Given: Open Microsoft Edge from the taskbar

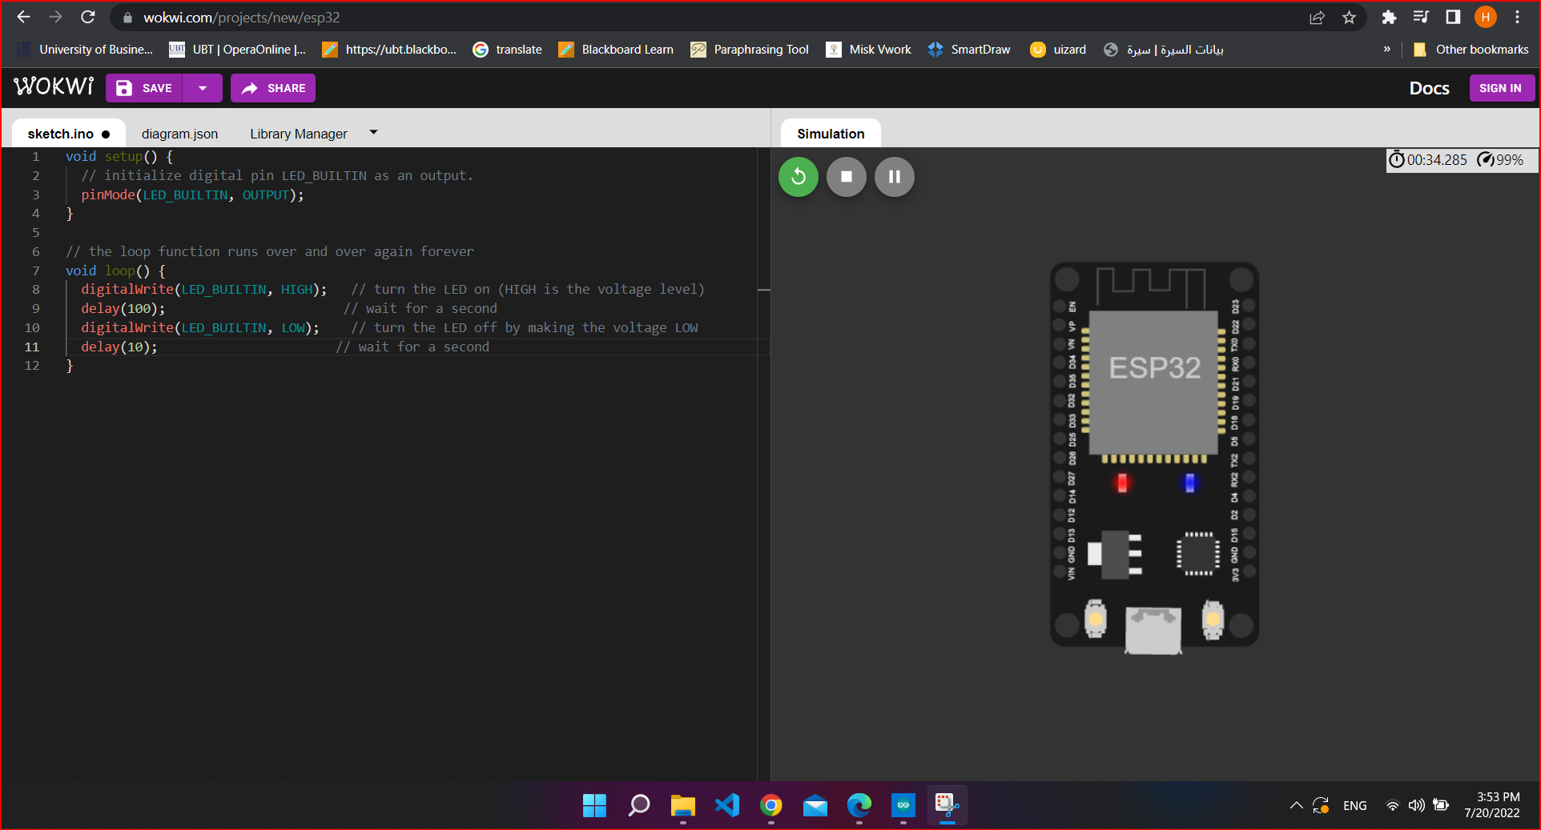Looking at the screenshot, I should (x=859, y=805).
